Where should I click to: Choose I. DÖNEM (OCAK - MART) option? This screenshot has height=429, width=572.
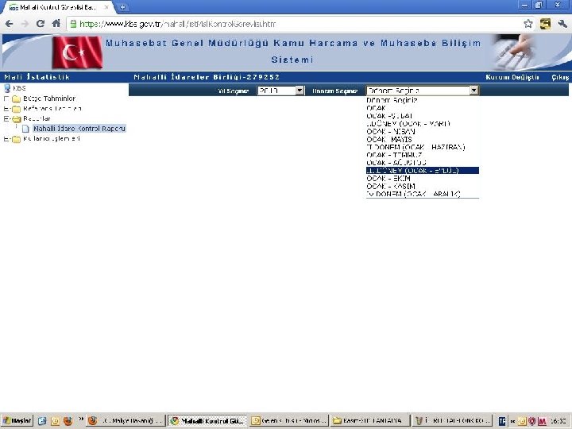(x=422, y=124)
